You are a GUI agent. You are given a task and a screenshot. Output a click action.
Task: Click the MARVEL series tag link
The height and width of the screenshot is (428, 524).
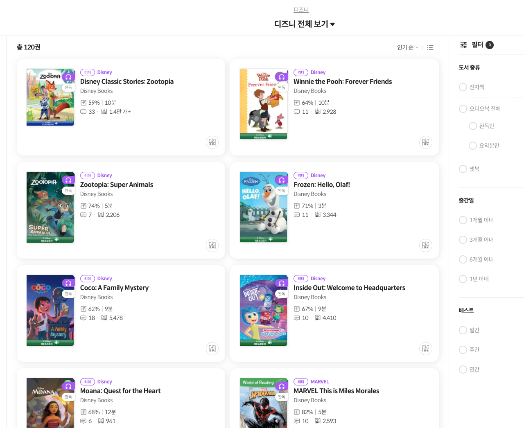point(320,382)
